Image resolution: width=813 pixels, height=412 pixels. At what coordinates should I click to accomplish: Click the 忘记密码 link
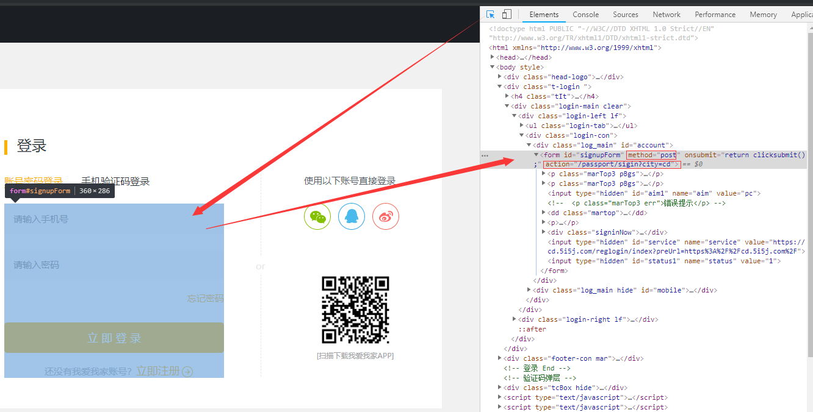coord(205,299)
